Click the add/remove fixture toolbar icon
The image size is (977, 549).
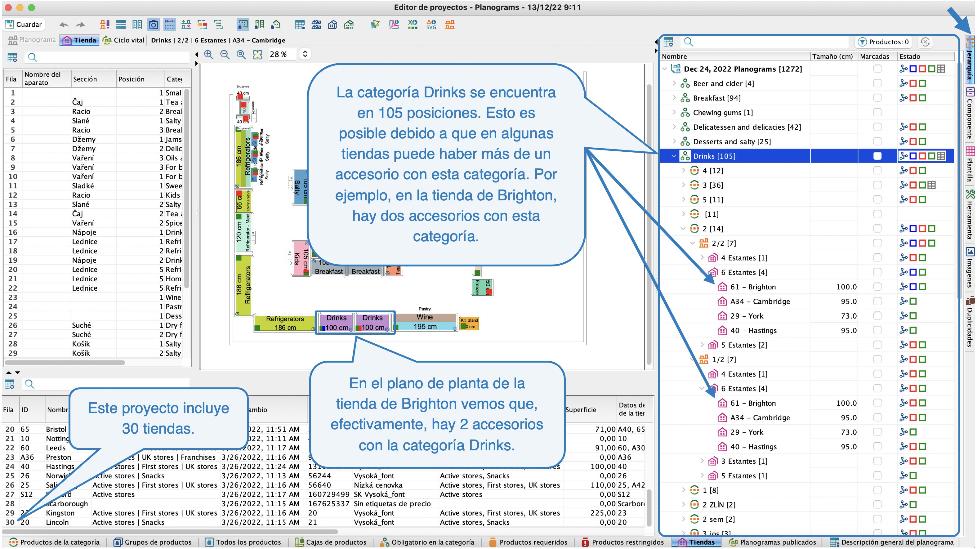[x=186, y=25]
